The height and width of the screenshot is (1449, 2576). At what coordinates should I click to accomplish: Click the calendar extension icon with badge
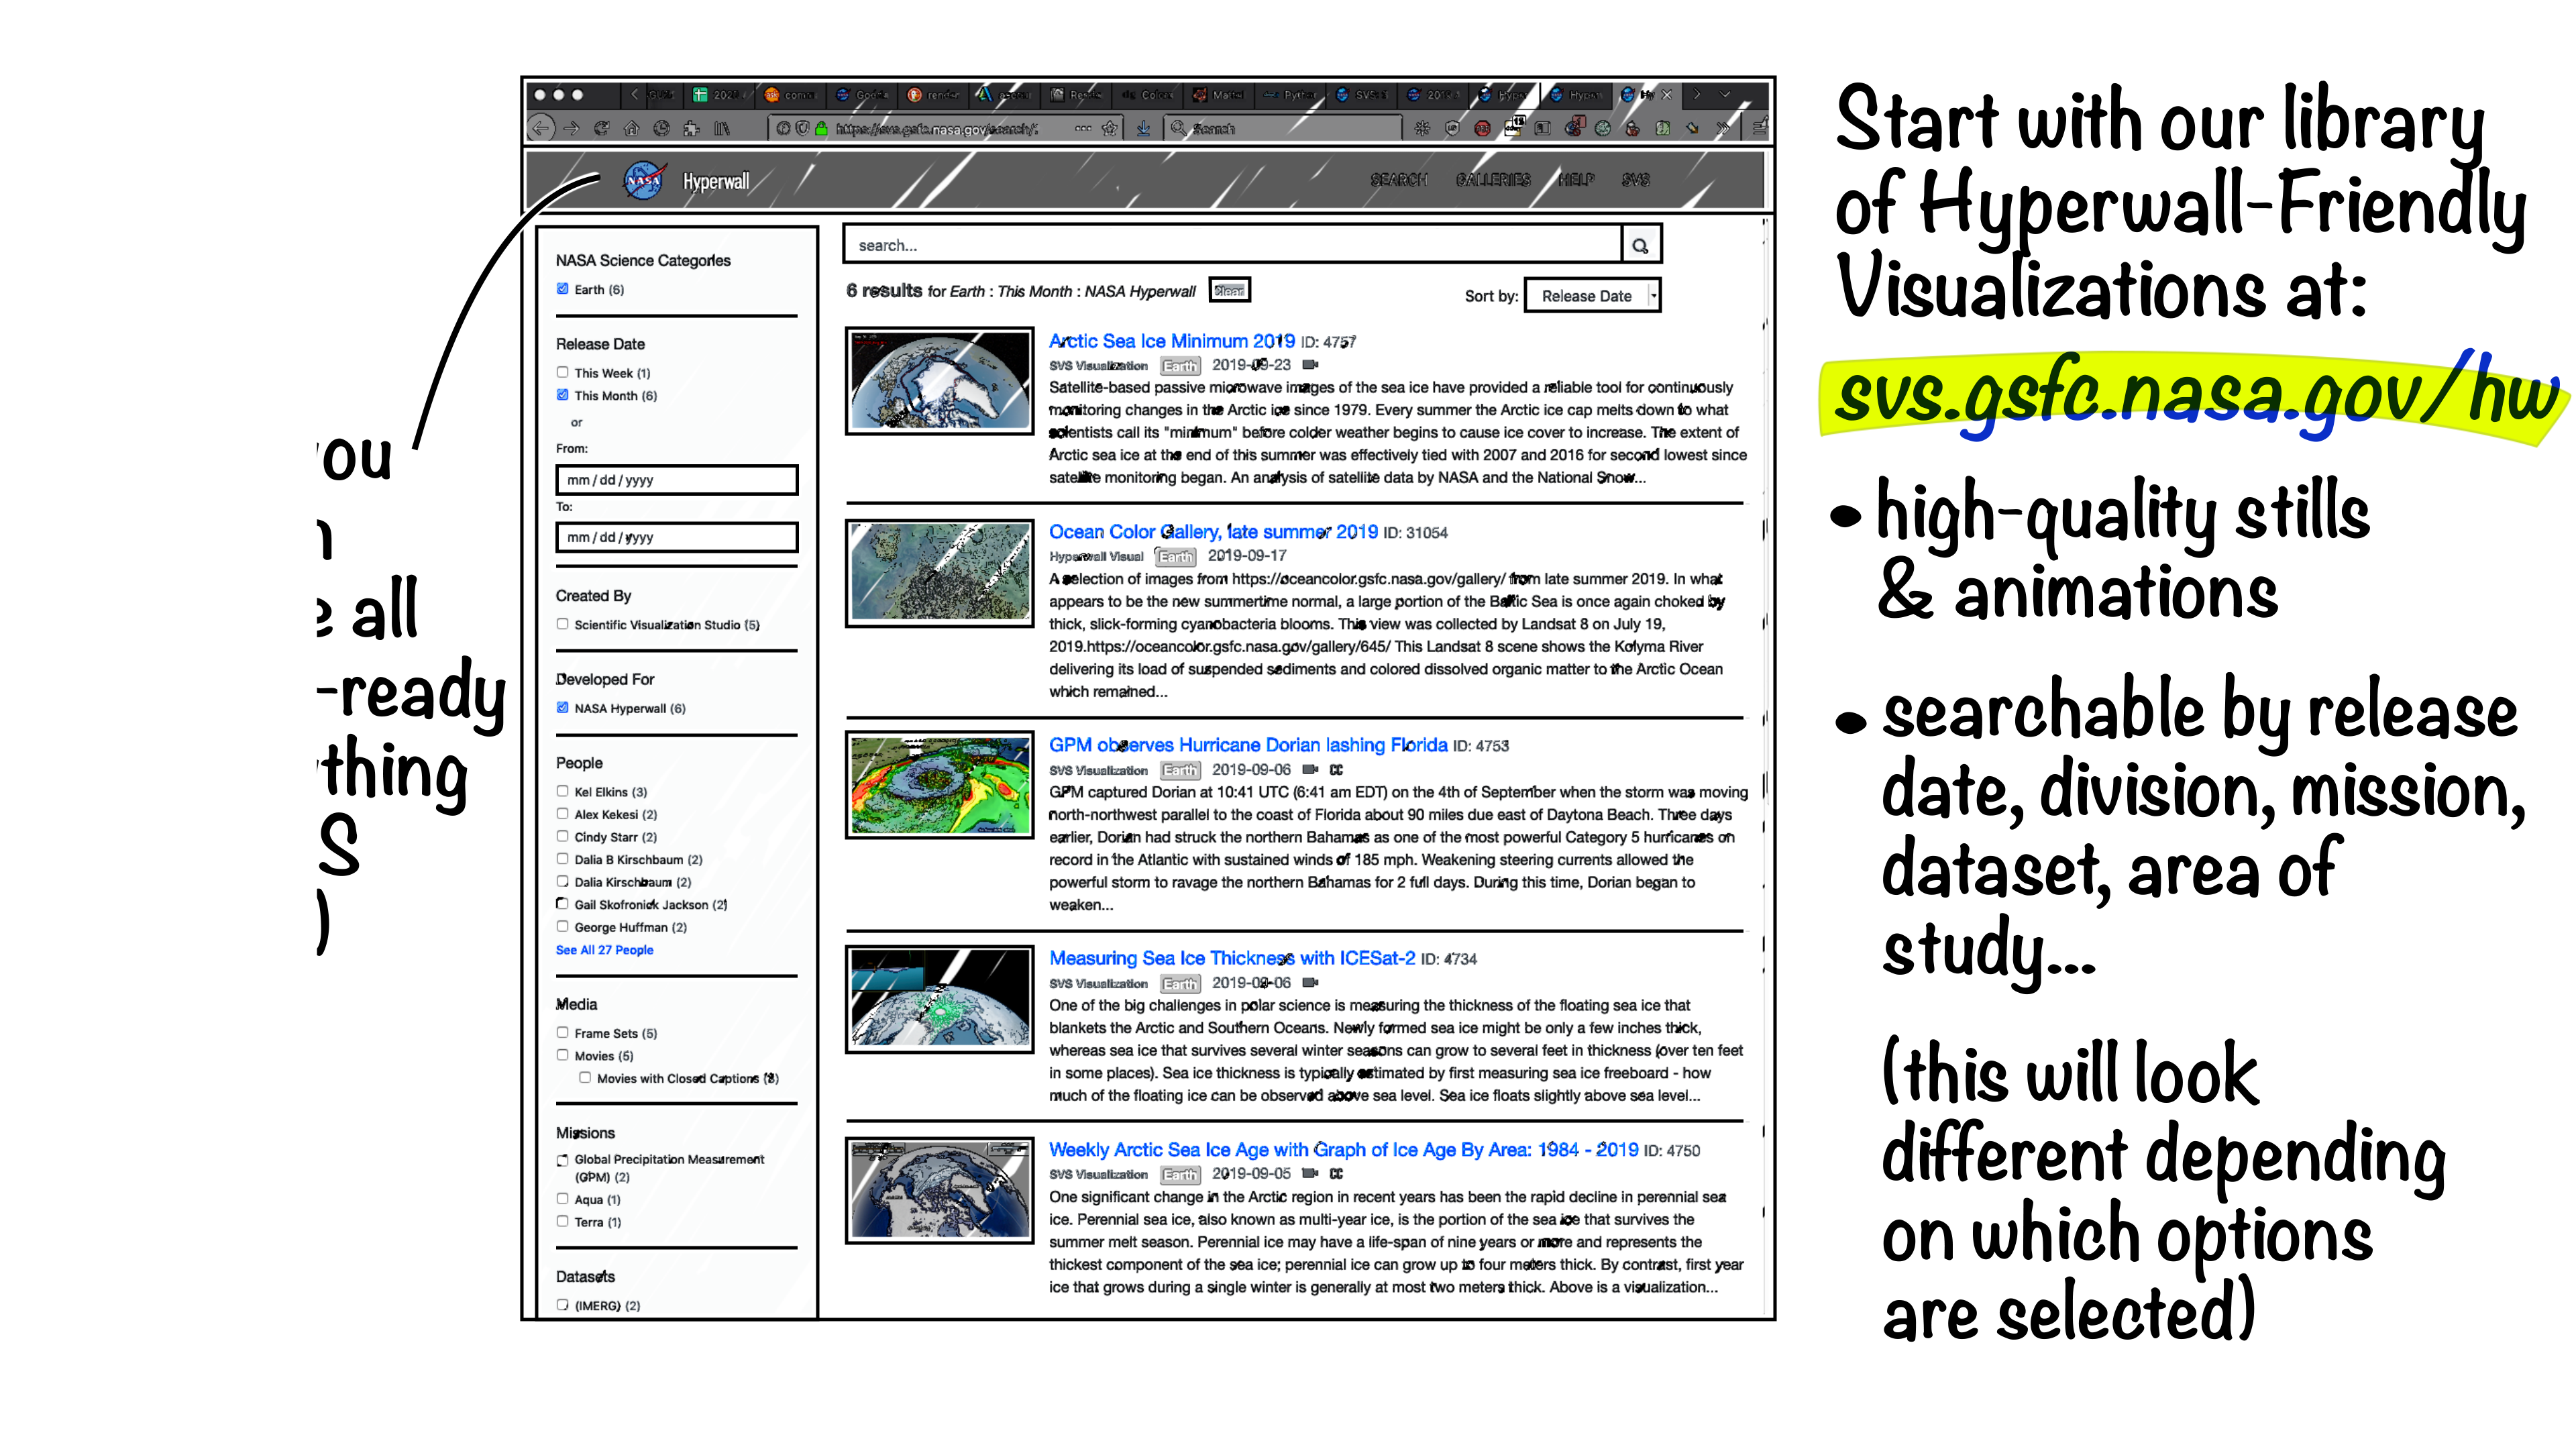[x=1514, y=126]
